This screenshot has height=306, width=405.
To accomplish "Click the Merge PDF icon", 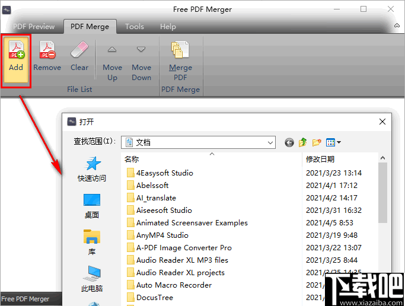I will (180, 49).
